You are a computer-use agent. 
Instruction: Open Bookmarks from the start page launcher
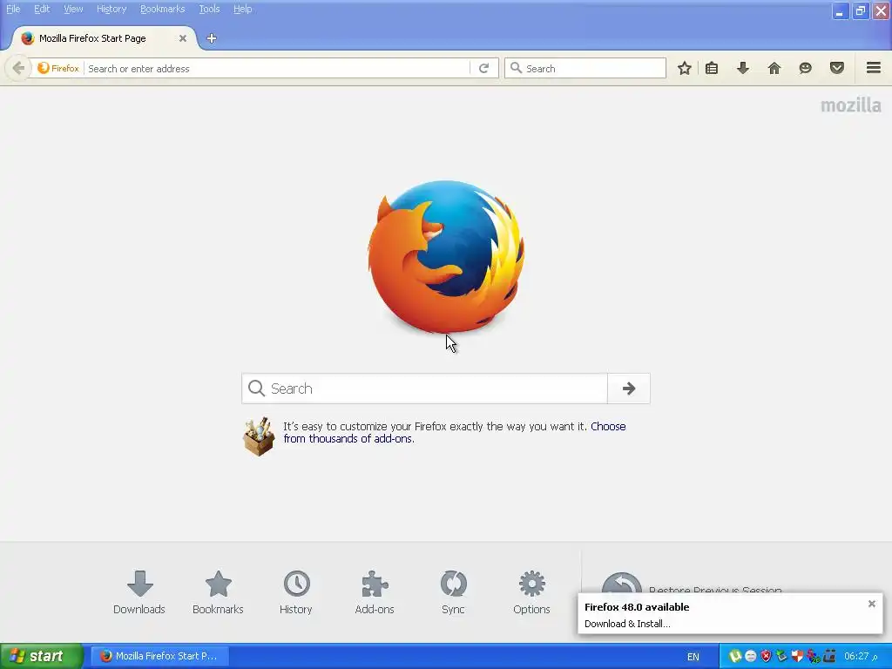(218, 592)
